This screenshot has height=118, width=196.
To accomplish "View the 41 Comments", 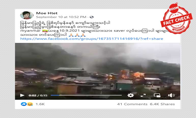I will point(132,104).
